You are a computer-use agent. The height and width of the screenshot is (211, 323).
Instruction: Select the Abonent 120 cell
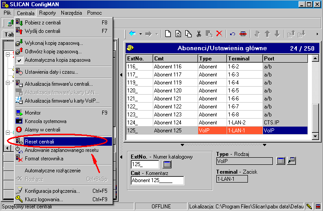(175, 91)
